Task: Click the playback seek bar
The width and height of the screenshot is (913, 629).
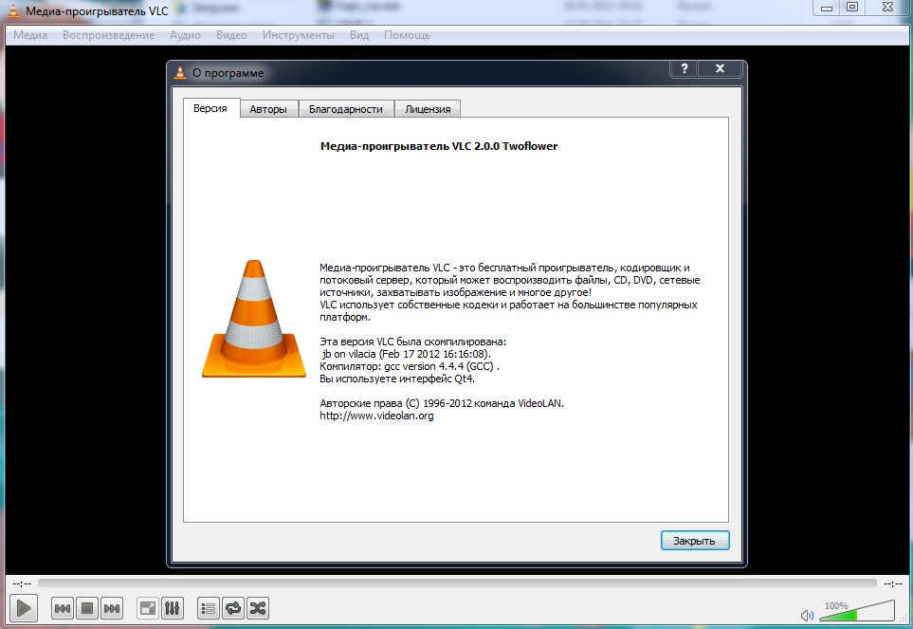Action: point(457,583)
